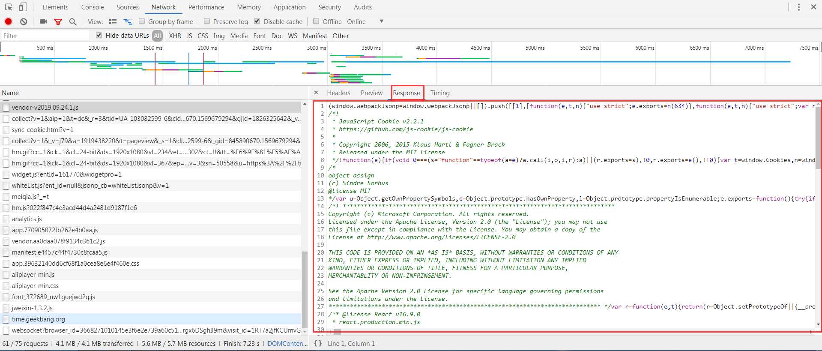Filter requests by XHR
The width and height of the screenshot is (822, 351).
tap(175, 36)
